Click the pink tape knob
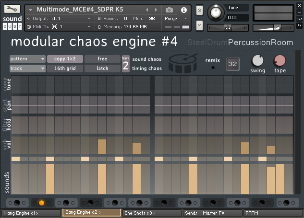 click(280, 60)
